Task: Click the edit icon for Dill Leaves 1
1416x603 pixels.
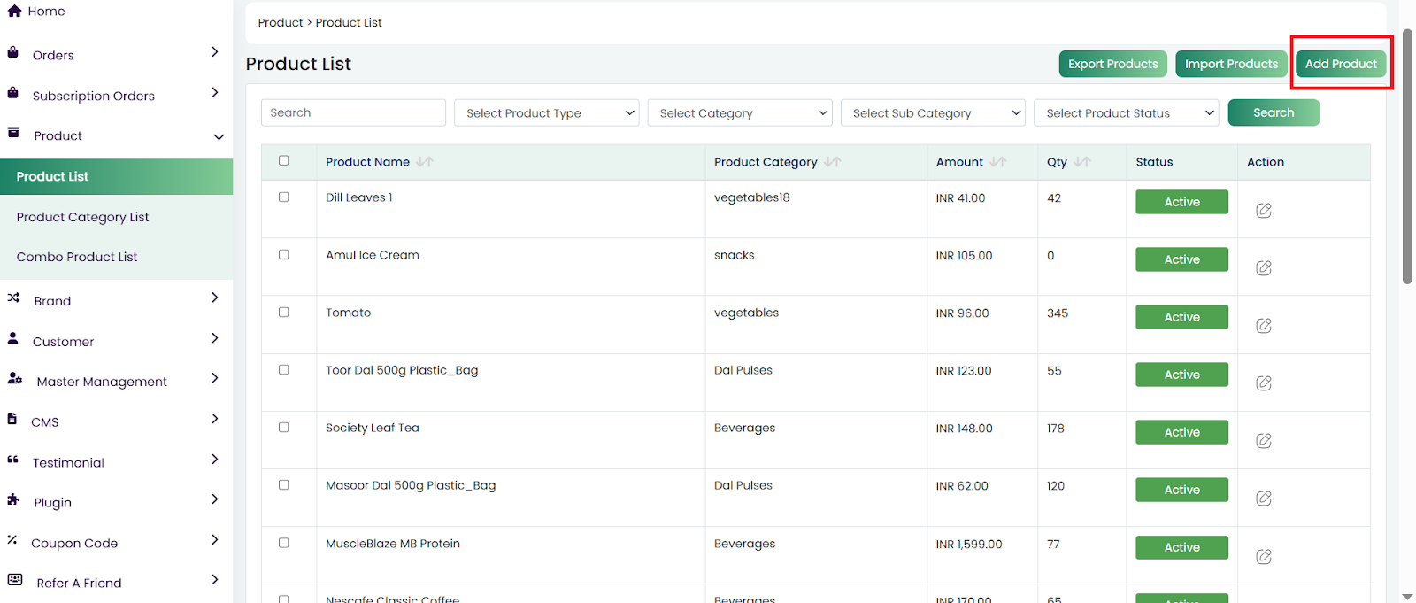Action: [x=1263, y=211]
